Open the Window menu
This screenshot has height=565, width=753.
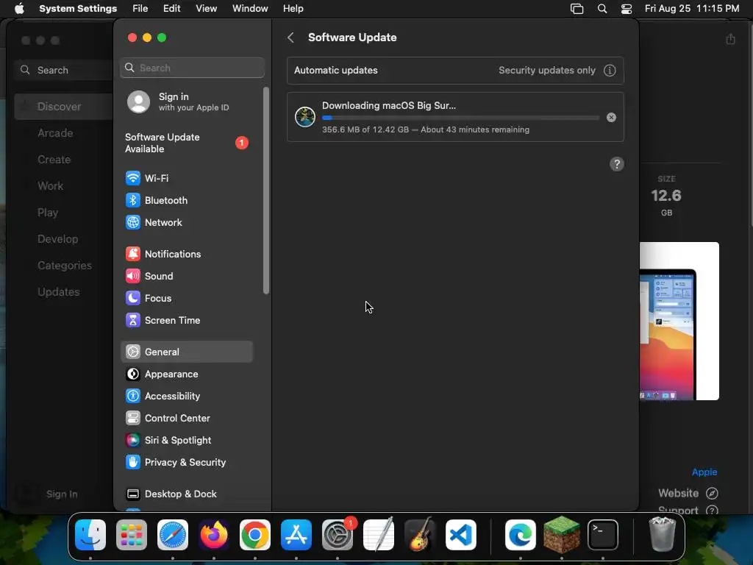coord(250,9)
